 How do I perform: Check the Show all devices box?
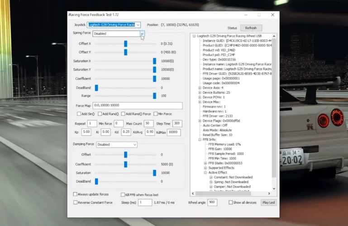pyautogui.click(x=231, y=202)
